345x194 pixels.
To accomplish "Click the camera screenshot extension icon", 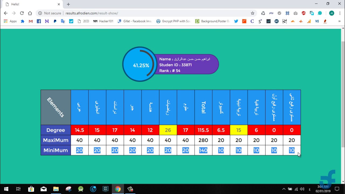I will [296, 13].
